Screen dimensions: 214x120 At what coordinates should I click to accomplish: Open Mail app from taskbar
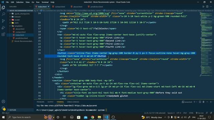86,117
